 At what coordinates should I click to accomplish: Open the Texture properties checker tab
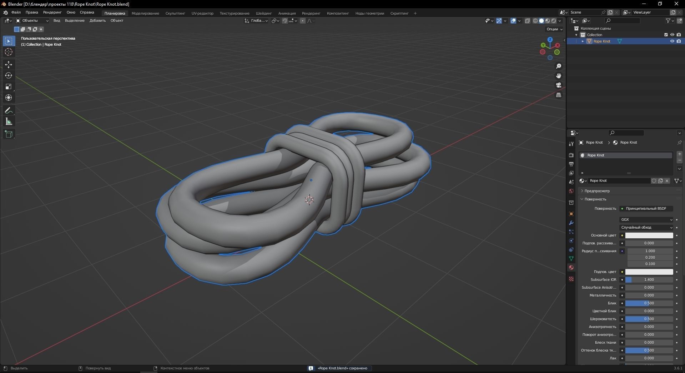571,279
